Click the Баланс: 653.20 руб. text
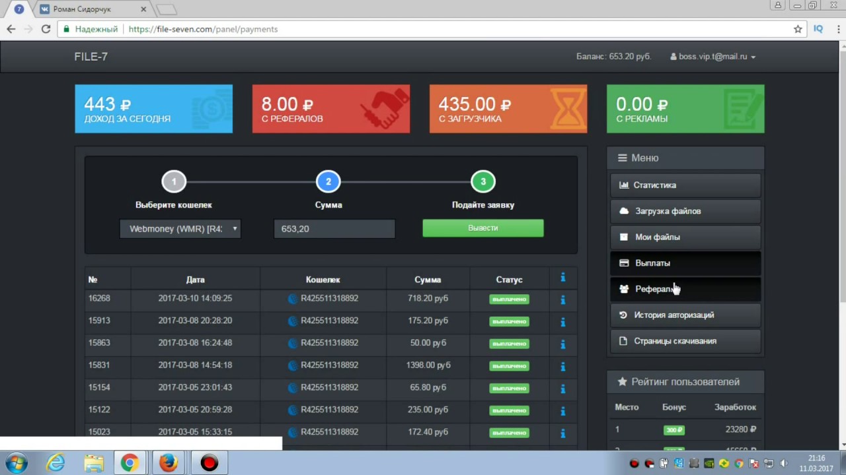The height and width of the screenshot is (475, 846). coord(613,57)
